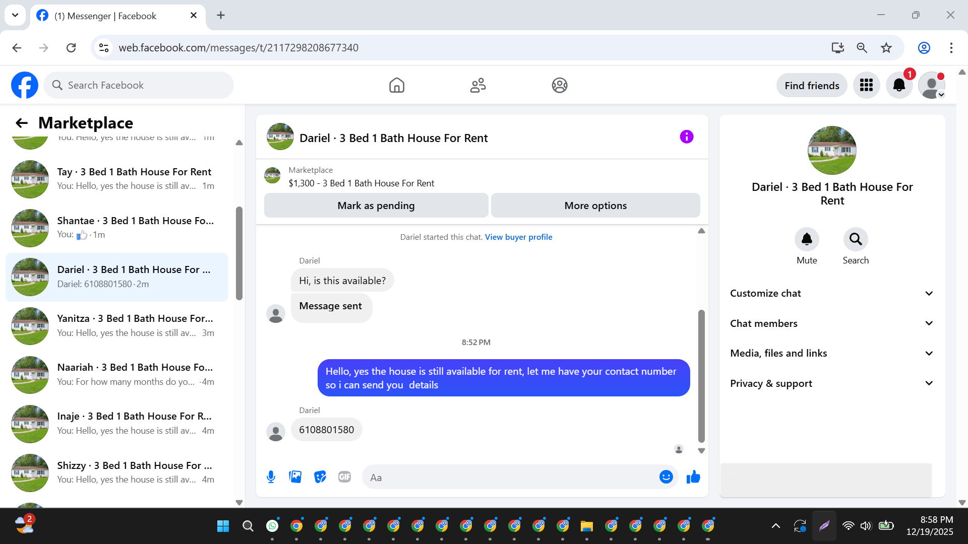Send a thumbs-up like
This screenshot has height=544, width=968.
(693, 477)
